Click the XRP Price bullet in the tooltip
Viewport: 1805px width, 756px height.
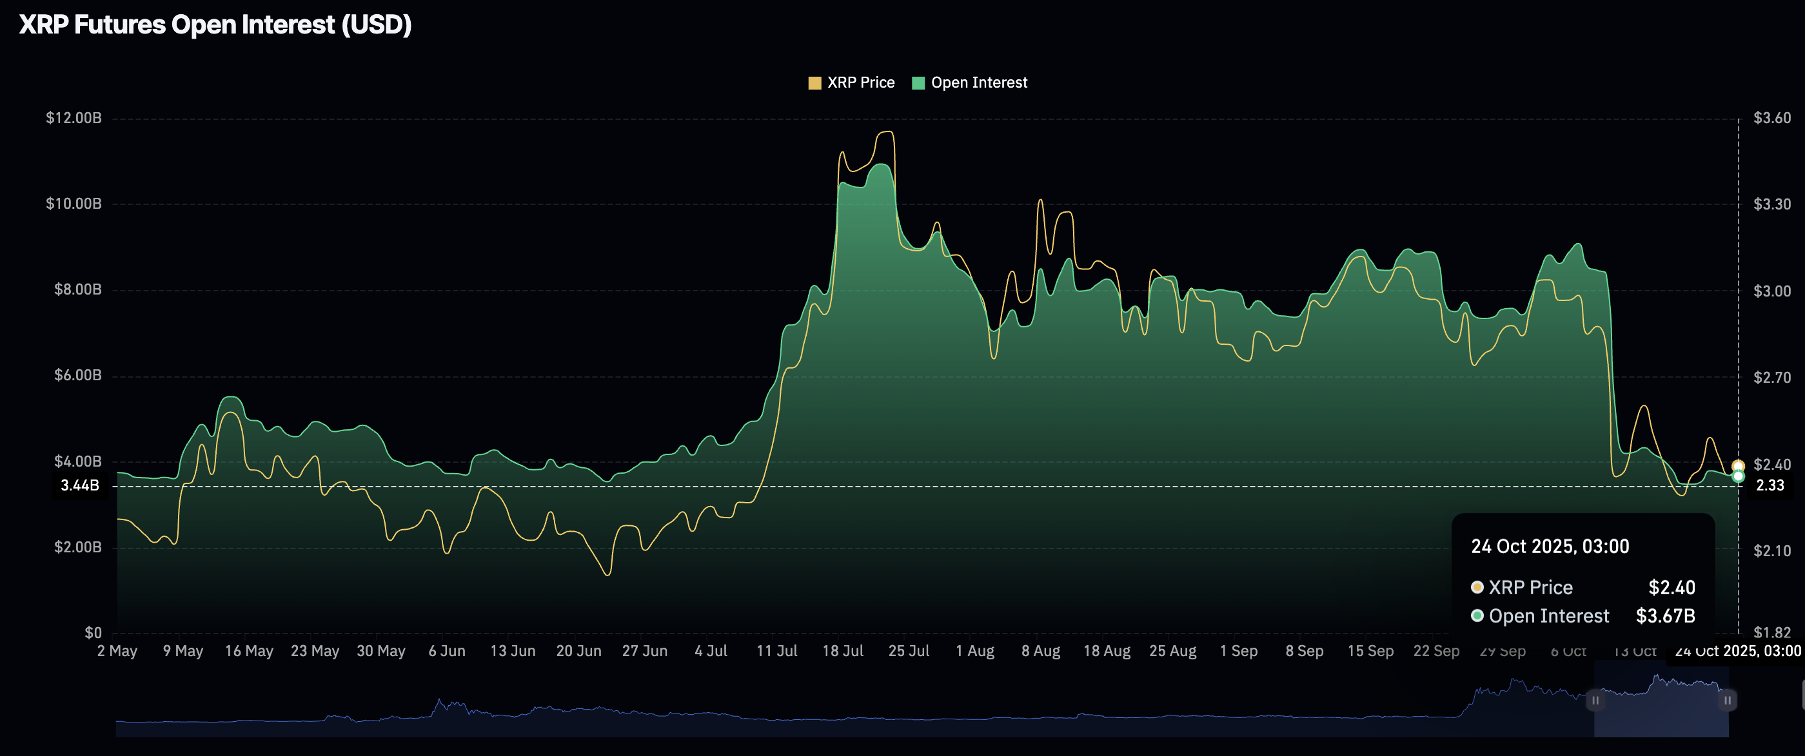coord(1477,587)
